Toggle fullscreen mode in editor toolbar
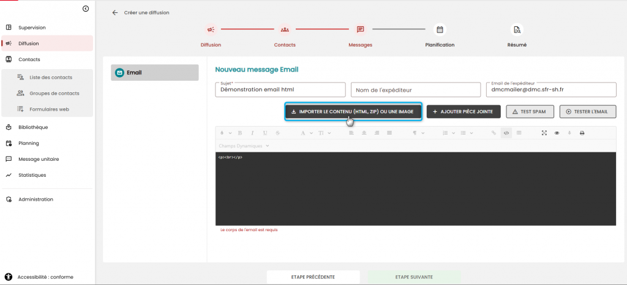 point(544,133)
